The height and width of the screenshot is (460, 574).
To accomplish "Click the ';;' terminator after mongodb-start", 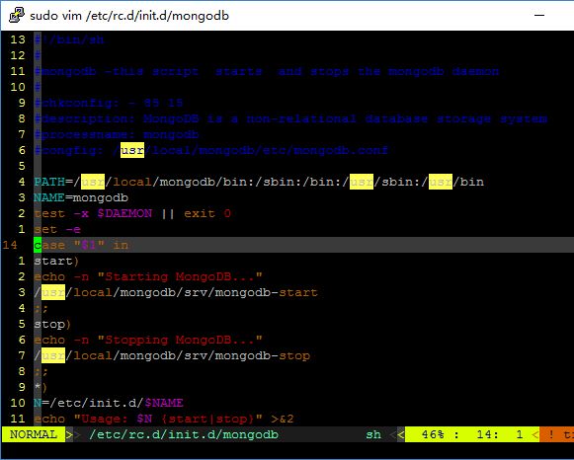I will [41, 308].
